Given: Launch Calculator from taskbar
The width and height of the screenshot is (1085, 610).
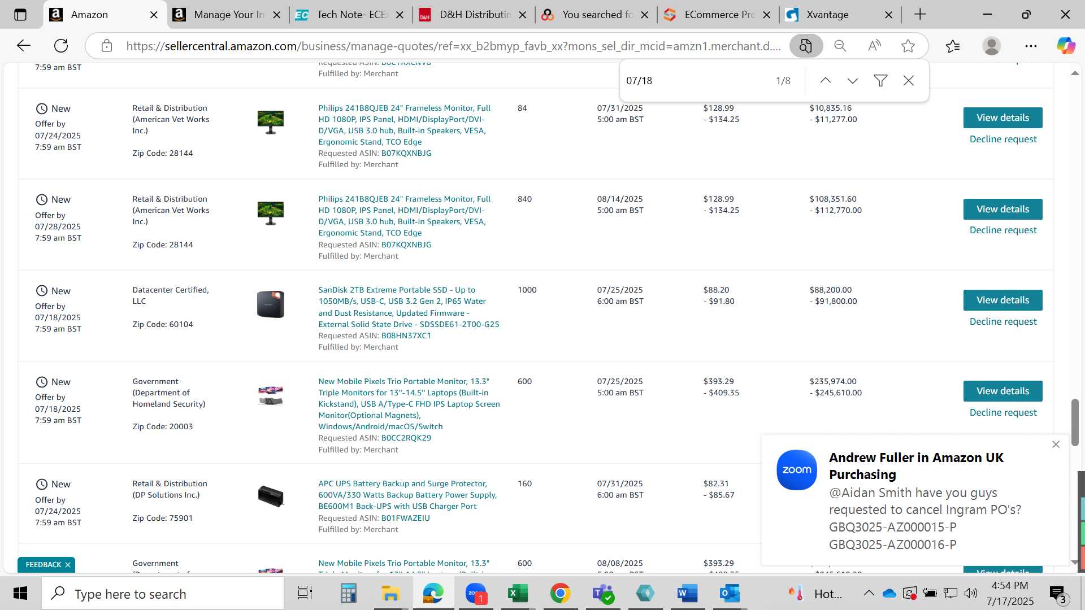Looking at the screenshot, I should pos(348,594).
